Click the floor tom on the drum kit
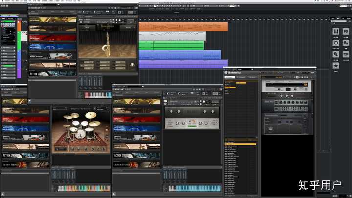The image size is (352, 198). (x=89, y=133)
